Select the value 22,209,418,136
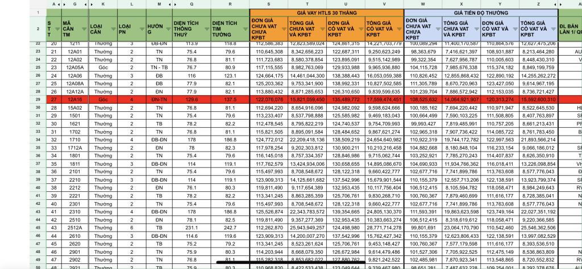Image resolution: width=582 pixels, height=269 pixels. point(307,140)
